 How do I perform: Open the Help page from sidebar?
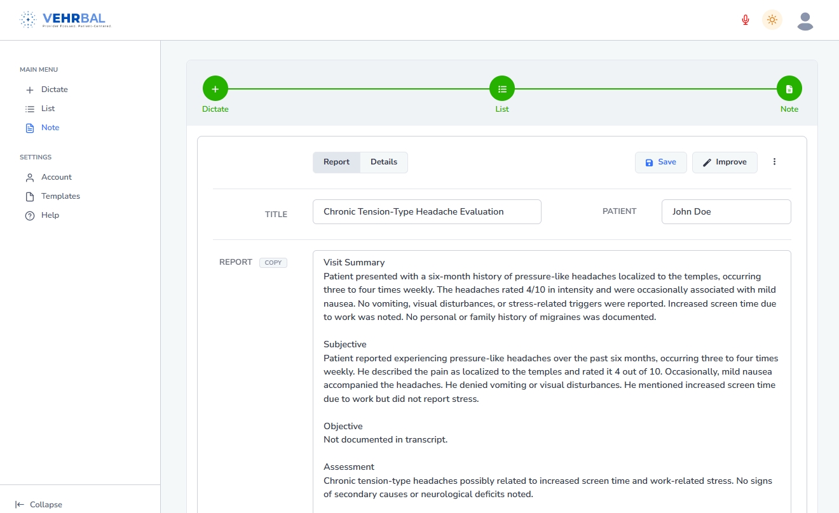pos(50,215)
